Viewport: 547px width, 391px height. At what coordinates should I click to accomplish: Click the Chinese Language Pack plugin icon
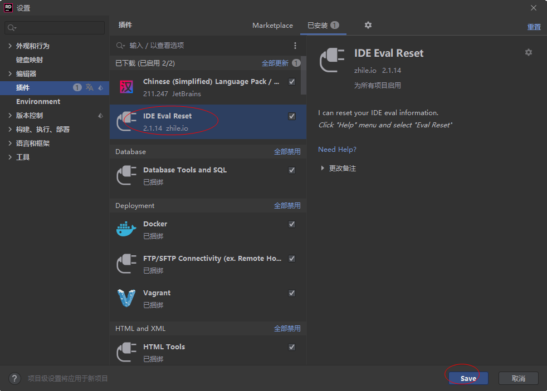[126, 87]
